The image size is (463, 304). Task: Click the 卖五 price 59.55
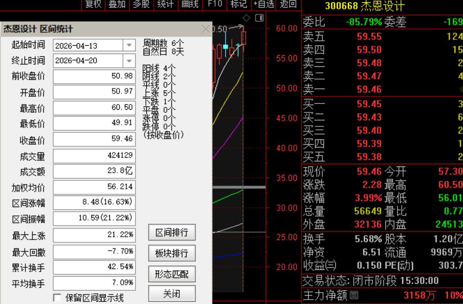point(369,37)
